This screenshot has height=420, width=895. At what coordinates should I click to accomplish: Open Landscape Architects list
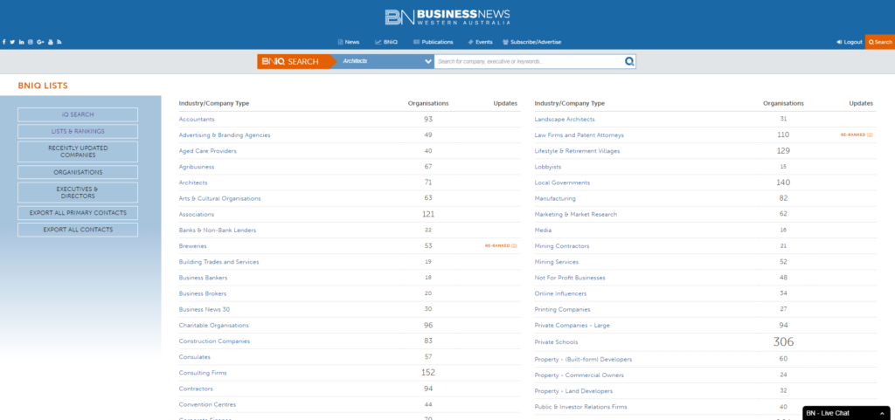tap(565, 119)
